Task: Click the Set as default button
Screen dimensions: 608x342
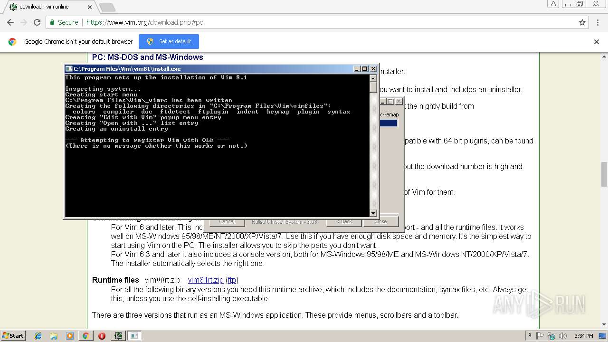Action: pyautogui.click(x=169, y=41)
